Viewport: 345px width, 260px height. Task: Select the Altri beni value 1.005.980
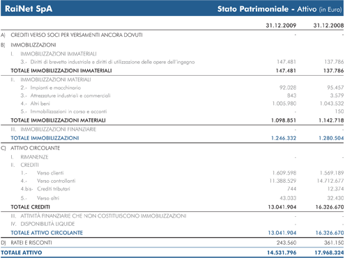click(284, 104)
